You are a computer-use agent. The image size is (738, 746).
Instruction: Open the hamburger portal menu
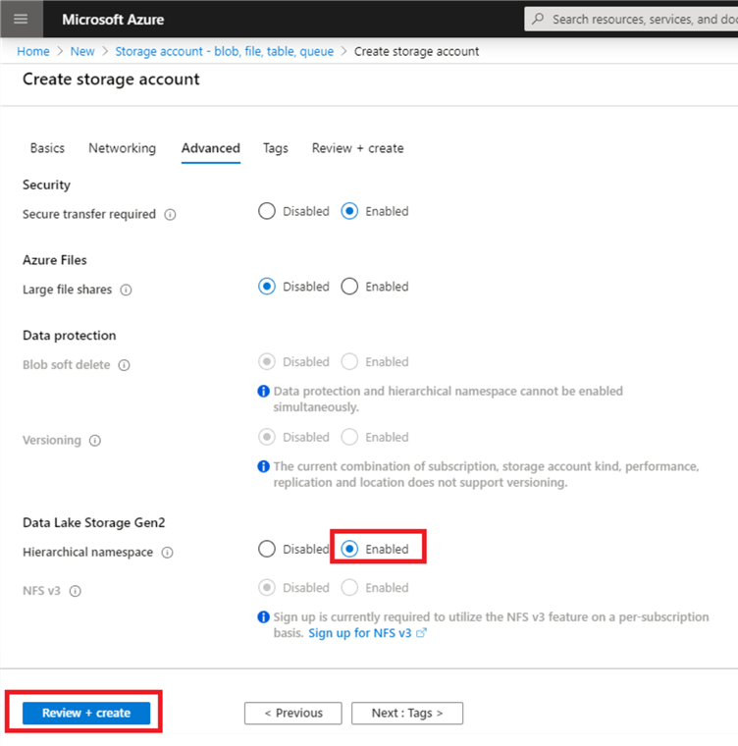21,19
